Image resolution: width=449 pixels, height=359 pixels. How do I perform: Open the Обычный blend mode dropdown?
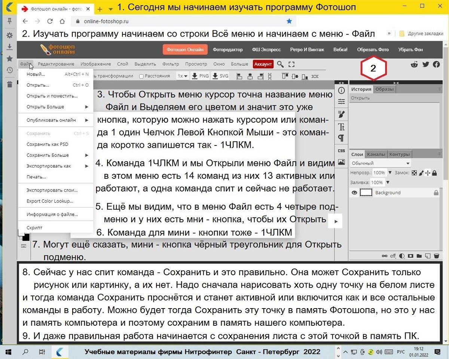[381, 163]
